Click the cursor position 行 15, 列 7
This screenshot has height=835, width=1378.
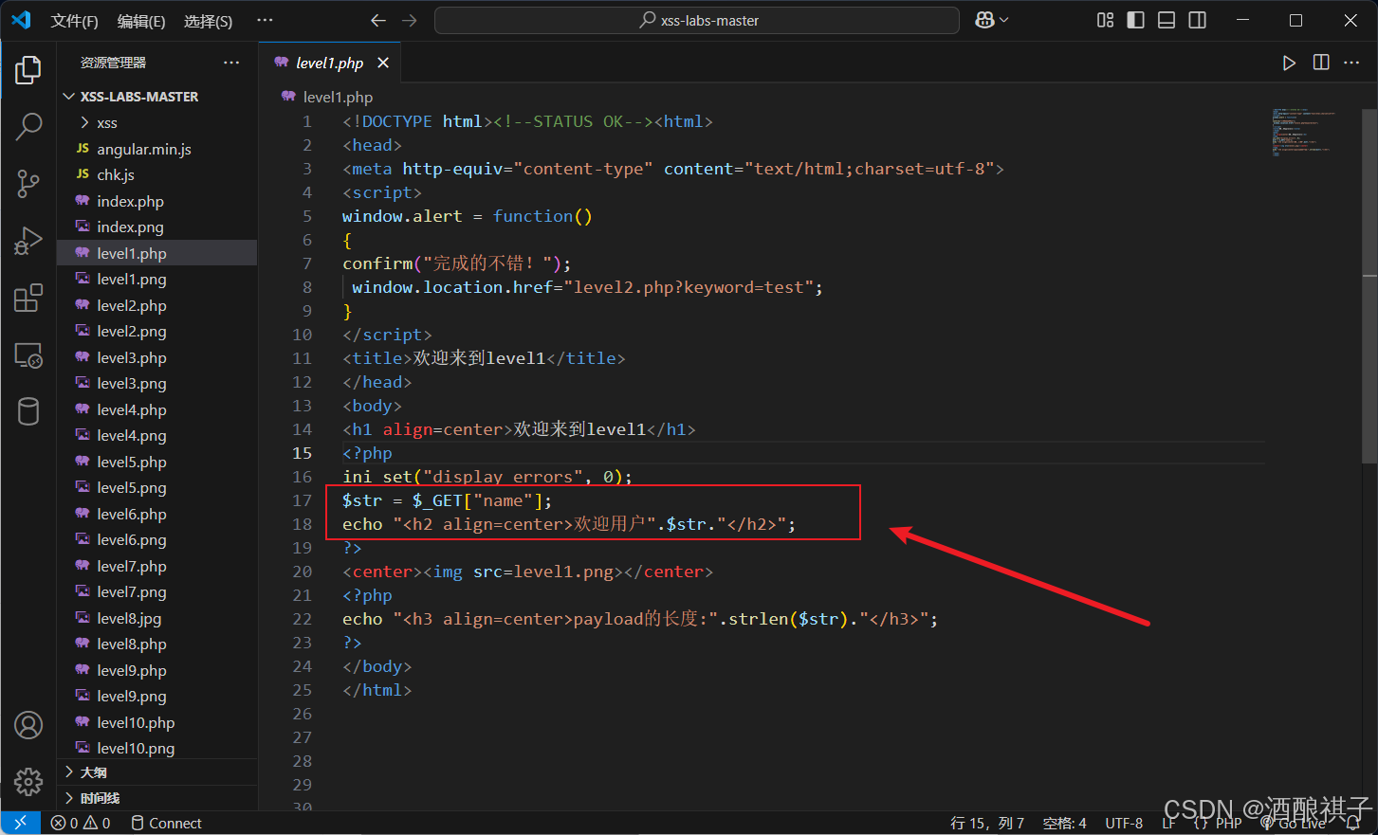pos(987,823)
